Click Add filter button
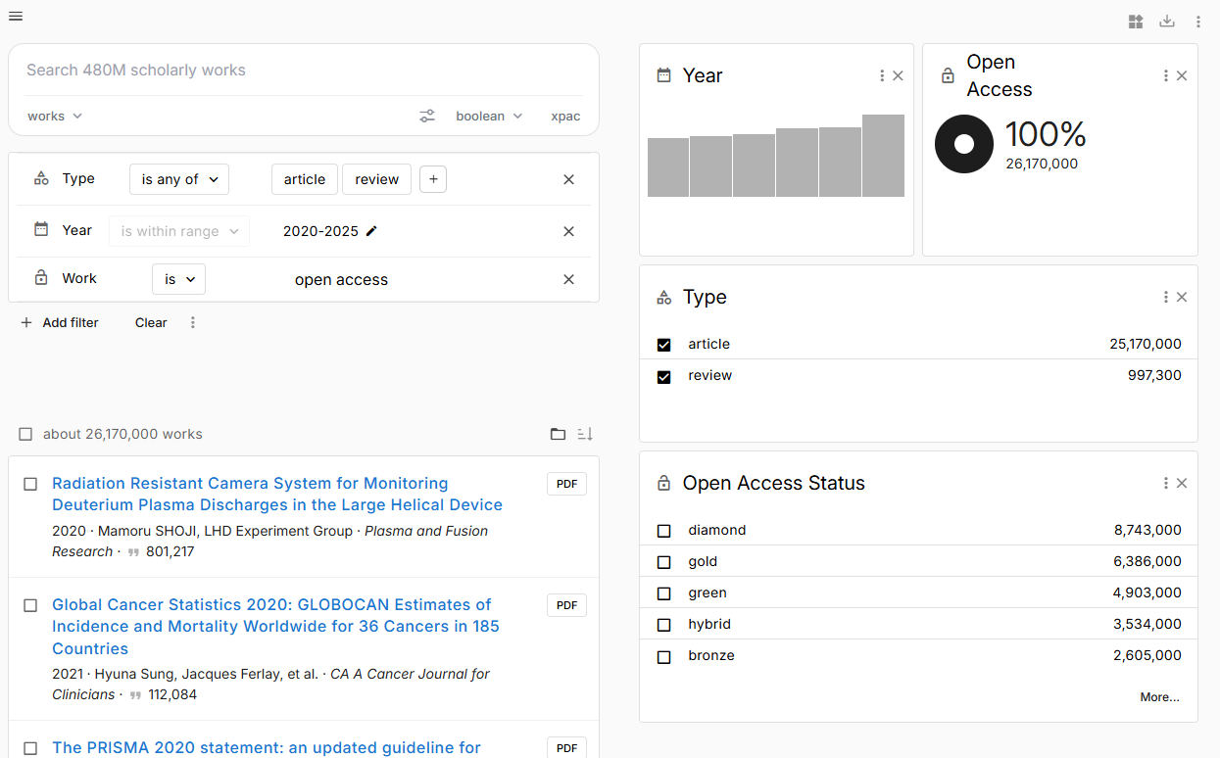 coord(60,322)
